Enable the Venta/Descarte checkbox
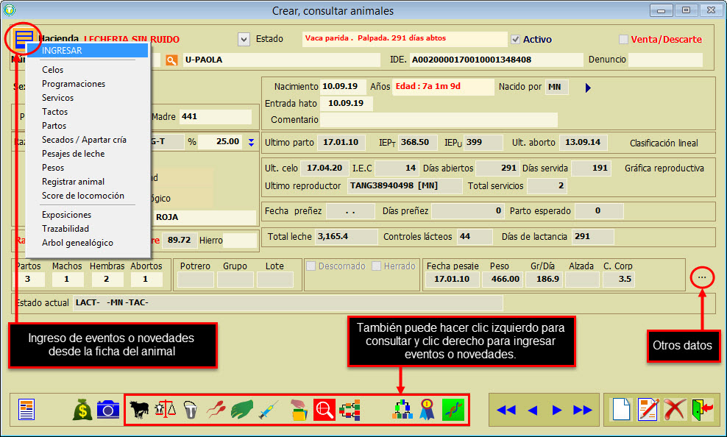 [624, 40]
